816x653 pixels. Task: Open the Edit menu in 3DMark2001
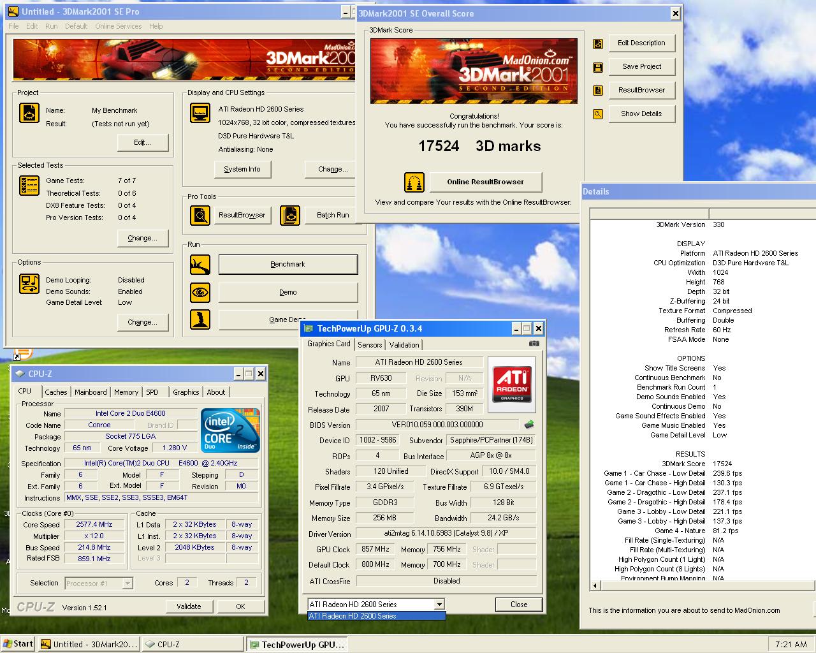click(x=32, y=26)
